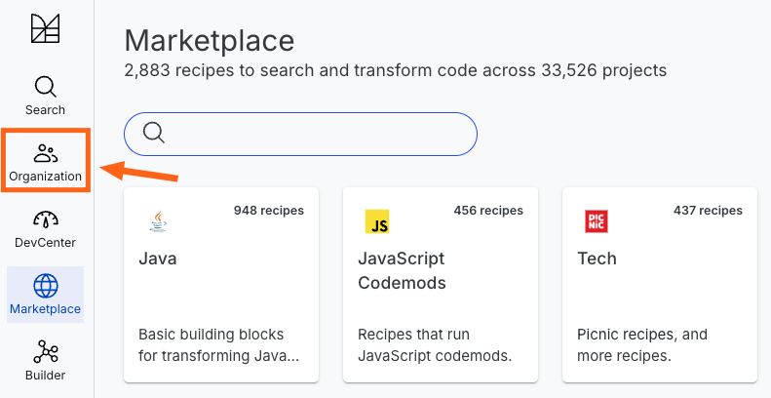Click the DevCenter label in sidebar
The width and height of the screenshot is (771, 398).
[45, 243]
